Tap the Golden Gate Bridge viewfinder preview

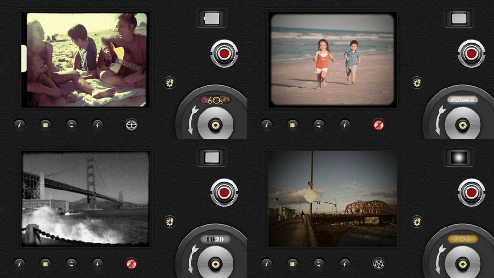[x=85, y=198]
